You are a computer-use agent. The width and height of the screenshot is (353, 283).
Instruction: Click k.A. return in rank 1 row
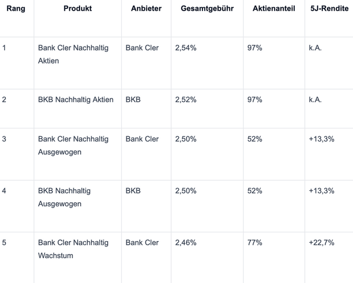click(315, 48)
